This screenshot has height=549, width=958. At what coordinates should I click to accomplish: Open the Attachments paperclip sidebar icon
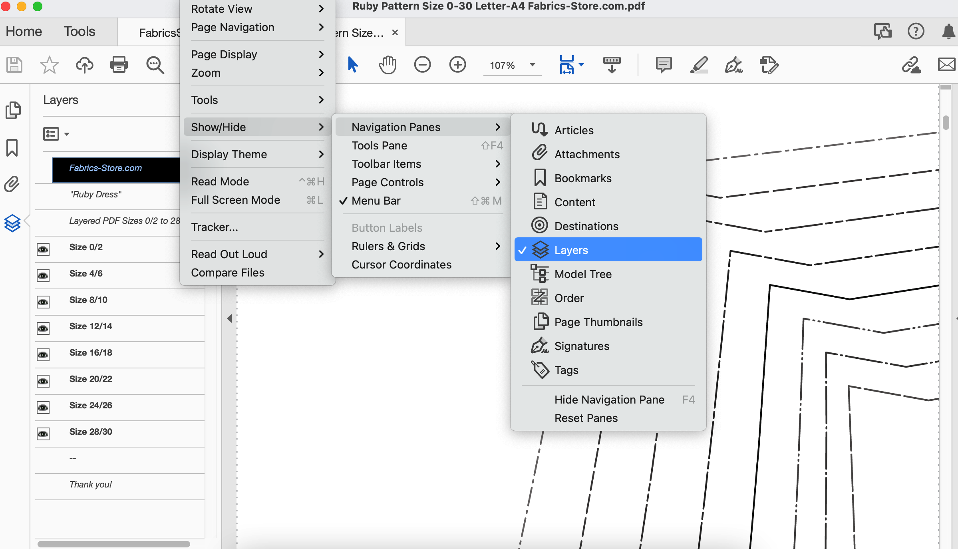pyautogui.click(x=12, y=184)
